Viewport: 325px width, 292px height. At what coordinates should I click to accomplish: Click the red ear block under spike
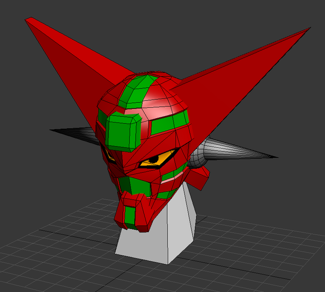(198, 178)
